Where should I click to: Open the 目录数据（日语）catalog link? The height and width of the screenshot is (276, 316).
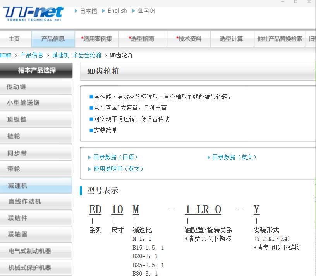pos(113,157)
